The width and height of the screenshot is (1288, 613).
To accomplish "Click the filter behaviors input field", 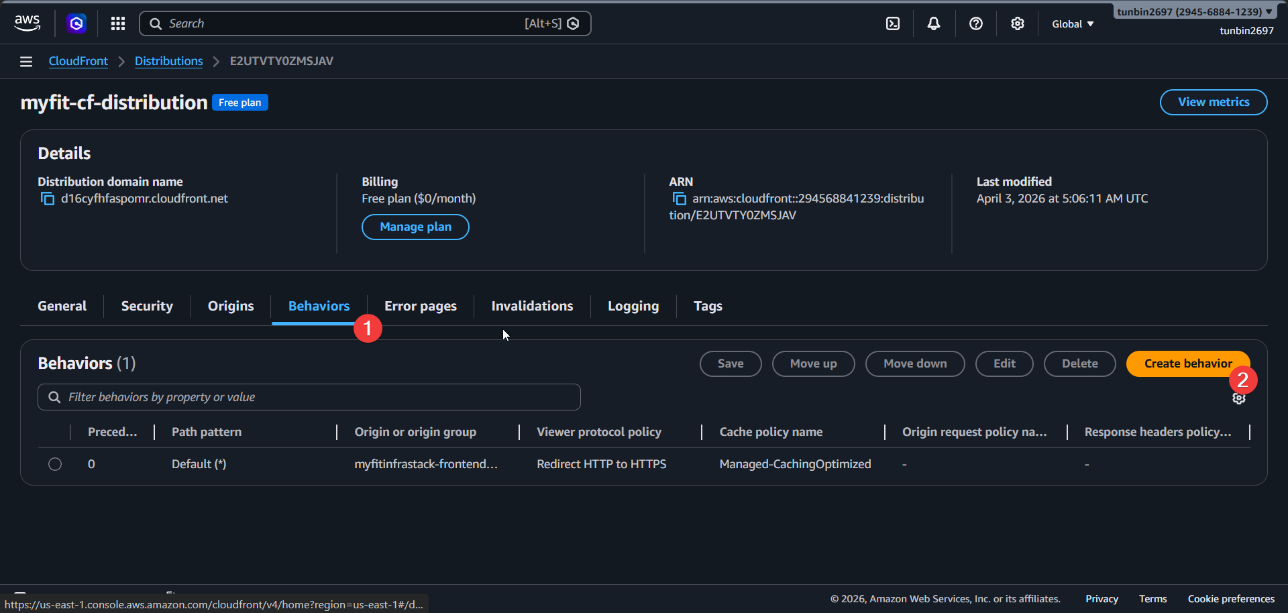I will point(308,396).
